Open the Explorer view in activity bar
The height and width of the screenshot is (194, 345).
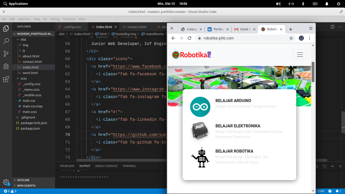pyautogui.click(x=6, y=29)
